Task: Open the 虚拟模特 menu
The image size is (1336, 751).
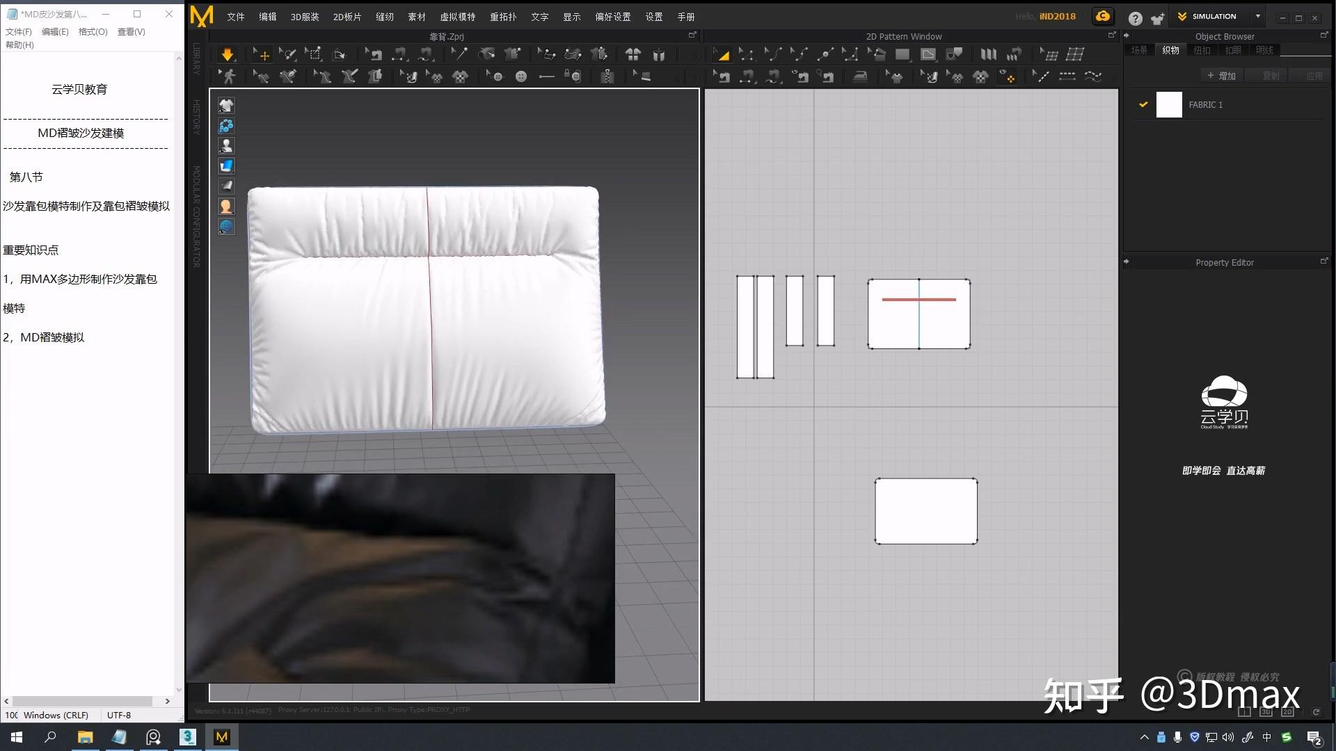Action: pyautogui.click(x=458, y=17)
